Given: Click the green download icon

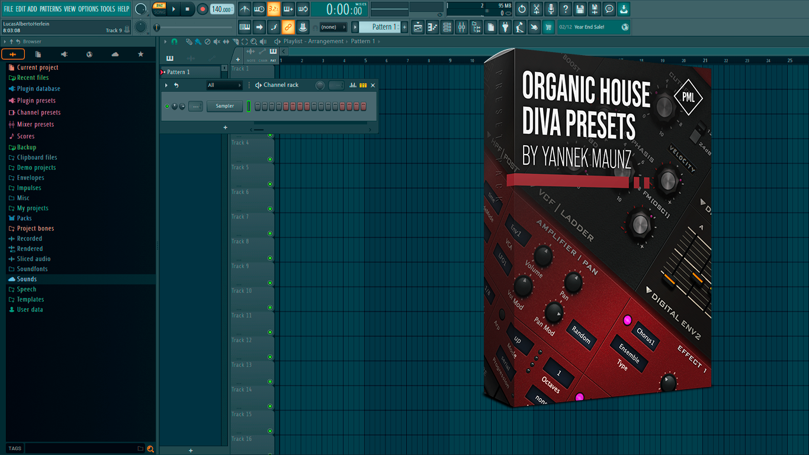Looking at the screenshot, I should point(624,9).
